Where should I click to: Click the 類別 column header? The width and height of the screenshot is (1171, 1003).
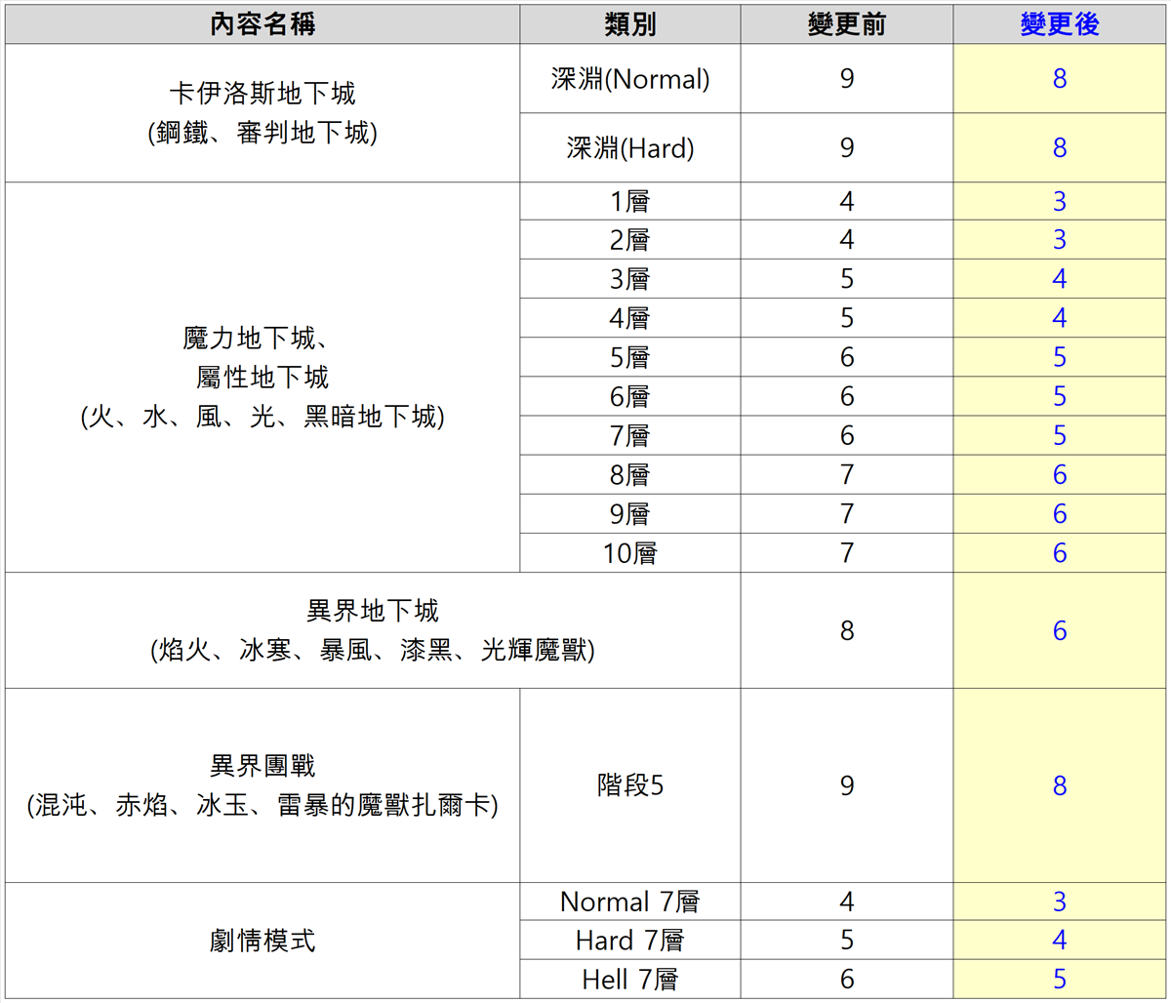point(629,24)
